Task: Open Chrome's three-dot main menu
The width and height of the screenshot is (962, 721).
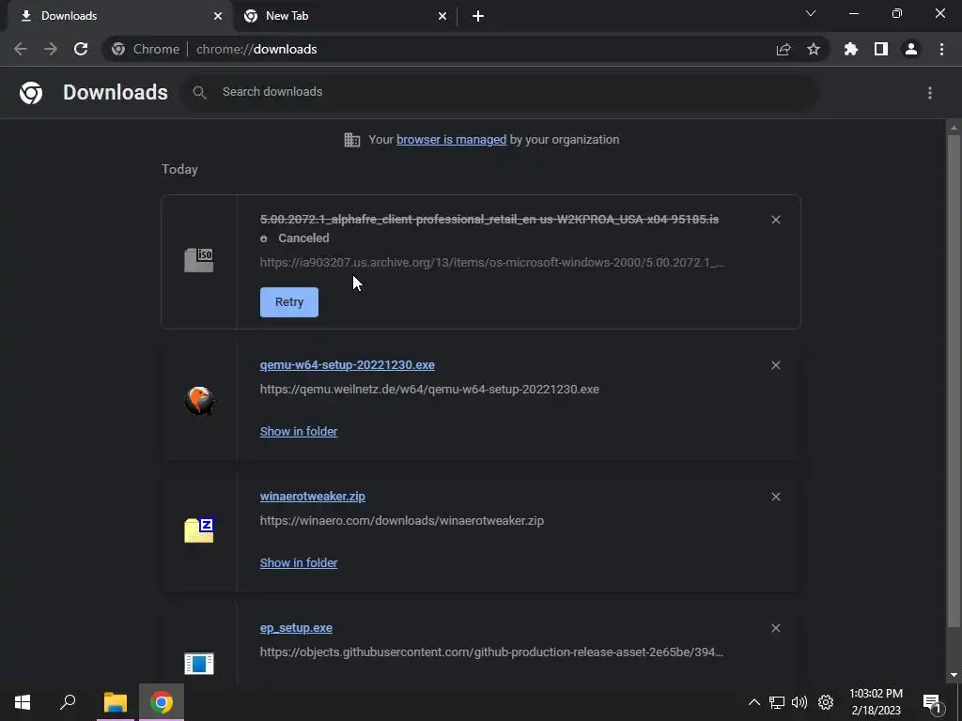Action: (x=941, y=49)
